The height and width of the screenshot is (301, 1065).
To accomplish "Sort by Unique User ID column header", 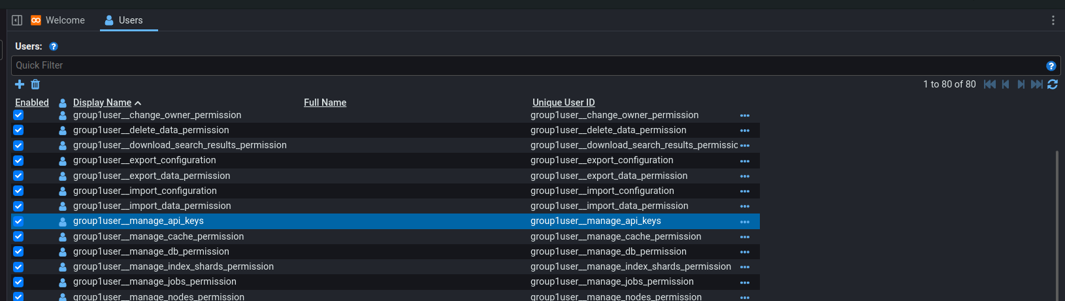I will [x=563, y=103].
